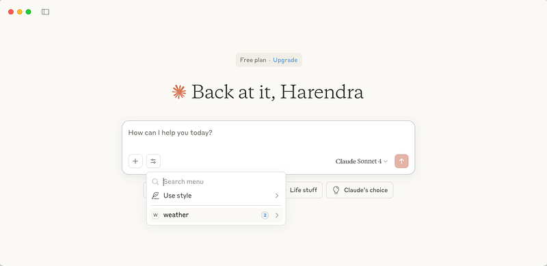Choose the Claude's choice suggestion
Screen dimensions: 547x266
coord(360,190)
